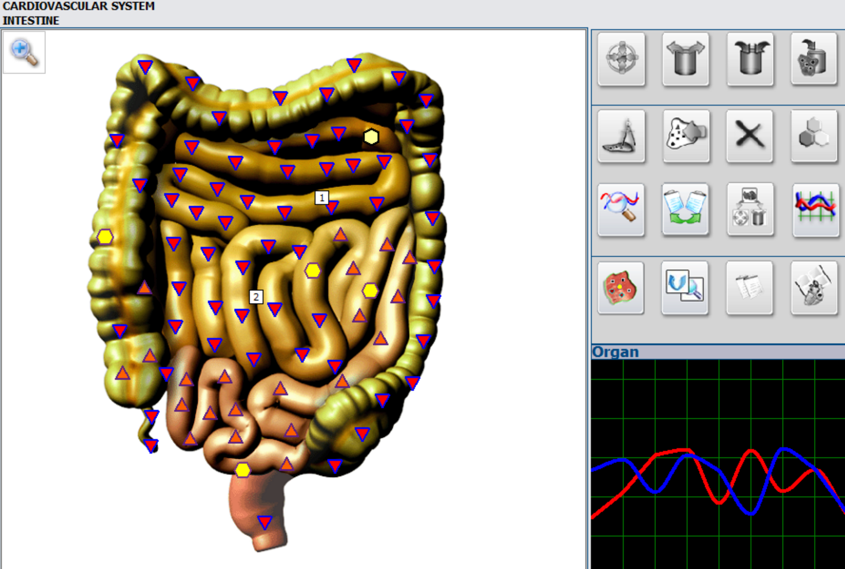Click the Organ red-blue curve graph
845x569 pixels.
click(x=718, y=465)
